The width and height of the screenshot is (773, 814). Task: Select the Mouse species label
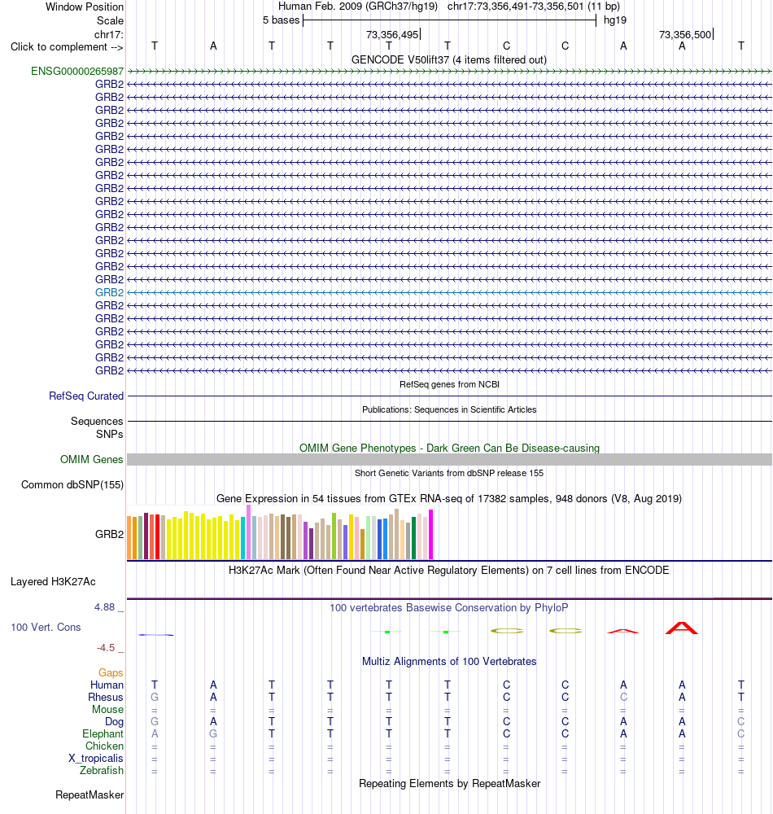pyautogui.click(x=108, y=709)
